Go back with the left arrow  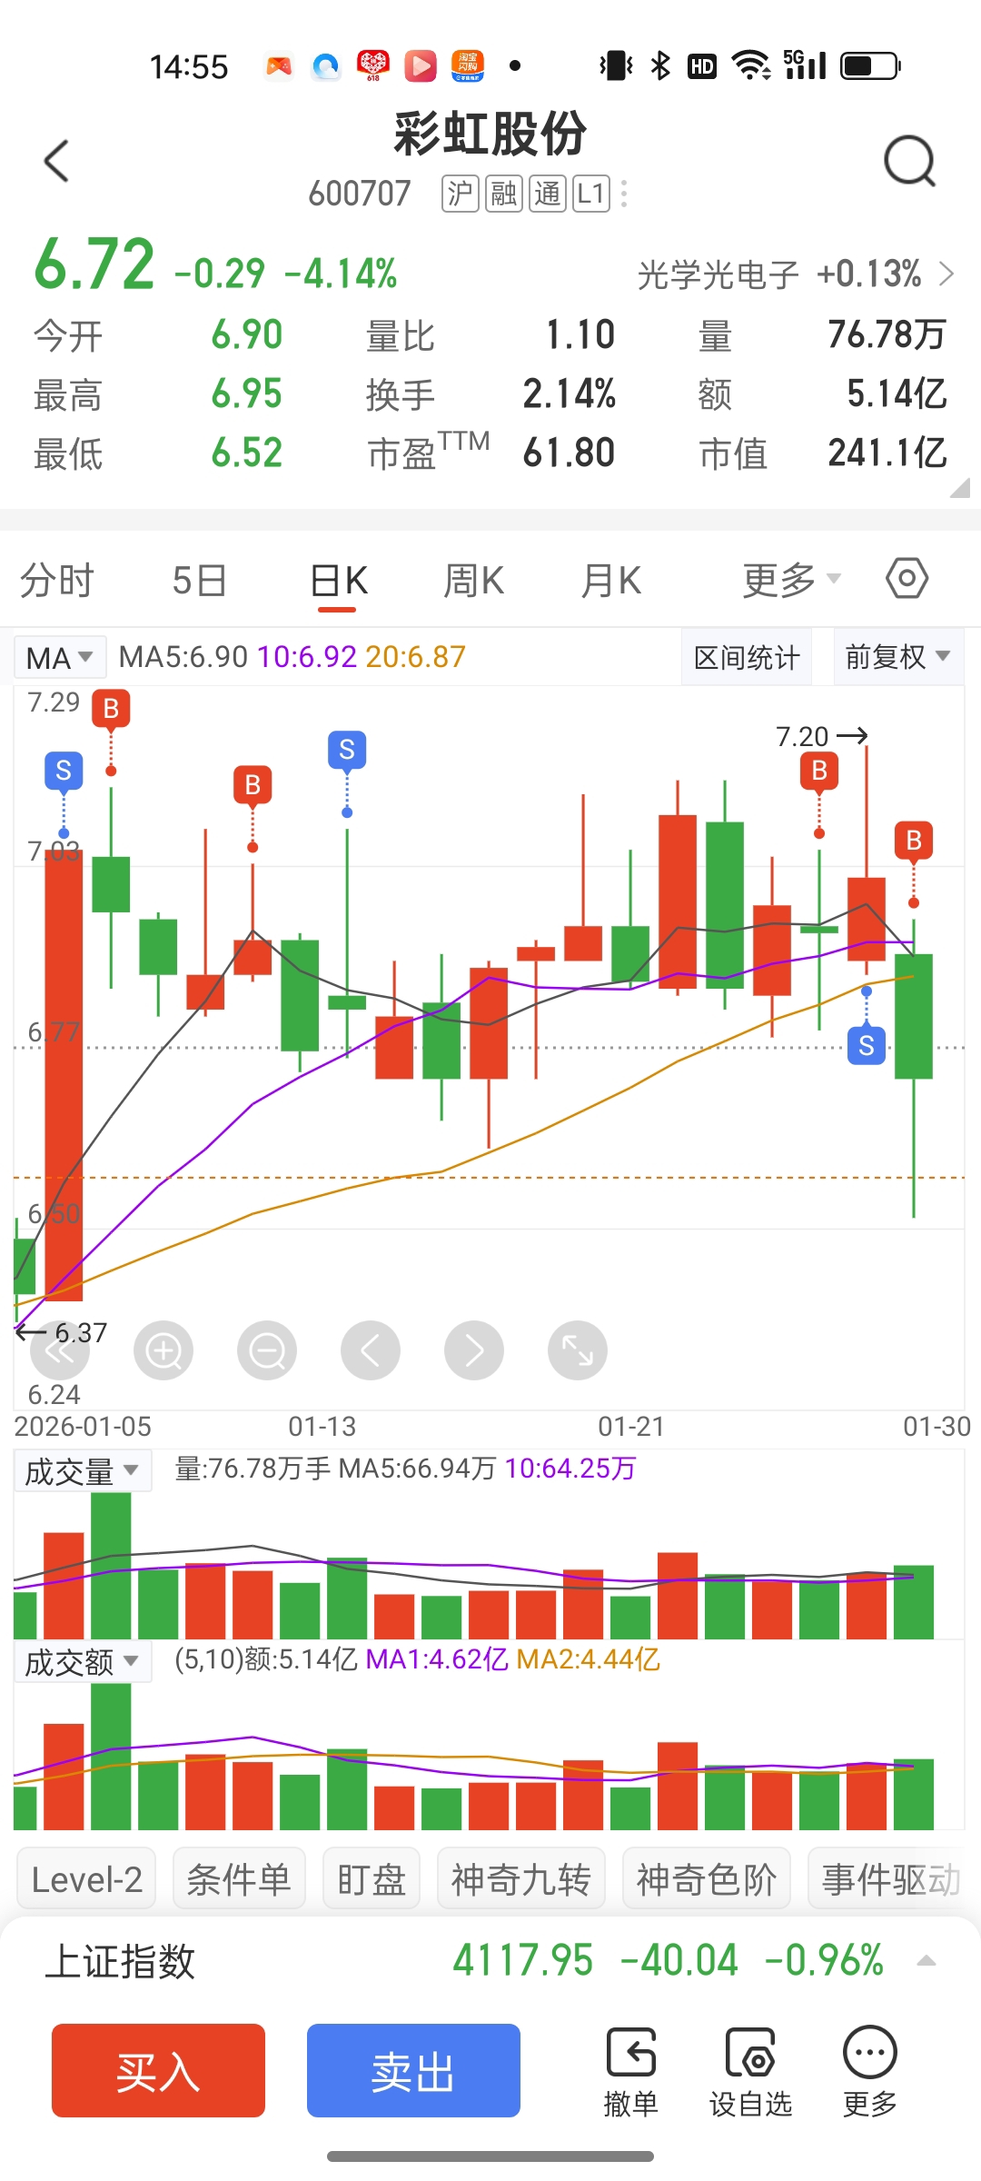pyautogui.click(x=56, y=162)
